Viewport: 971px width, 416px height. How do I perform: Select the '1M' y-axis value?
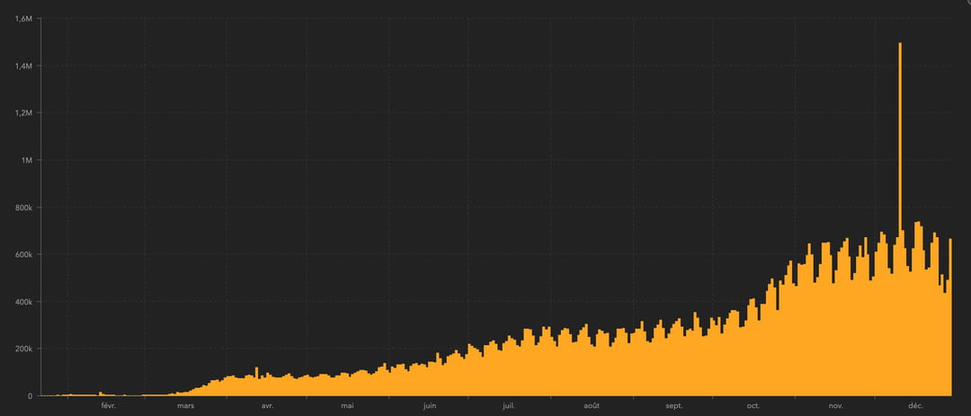28,161
